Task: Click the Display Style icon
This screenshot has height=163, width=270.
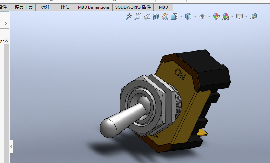Action: 188,16
